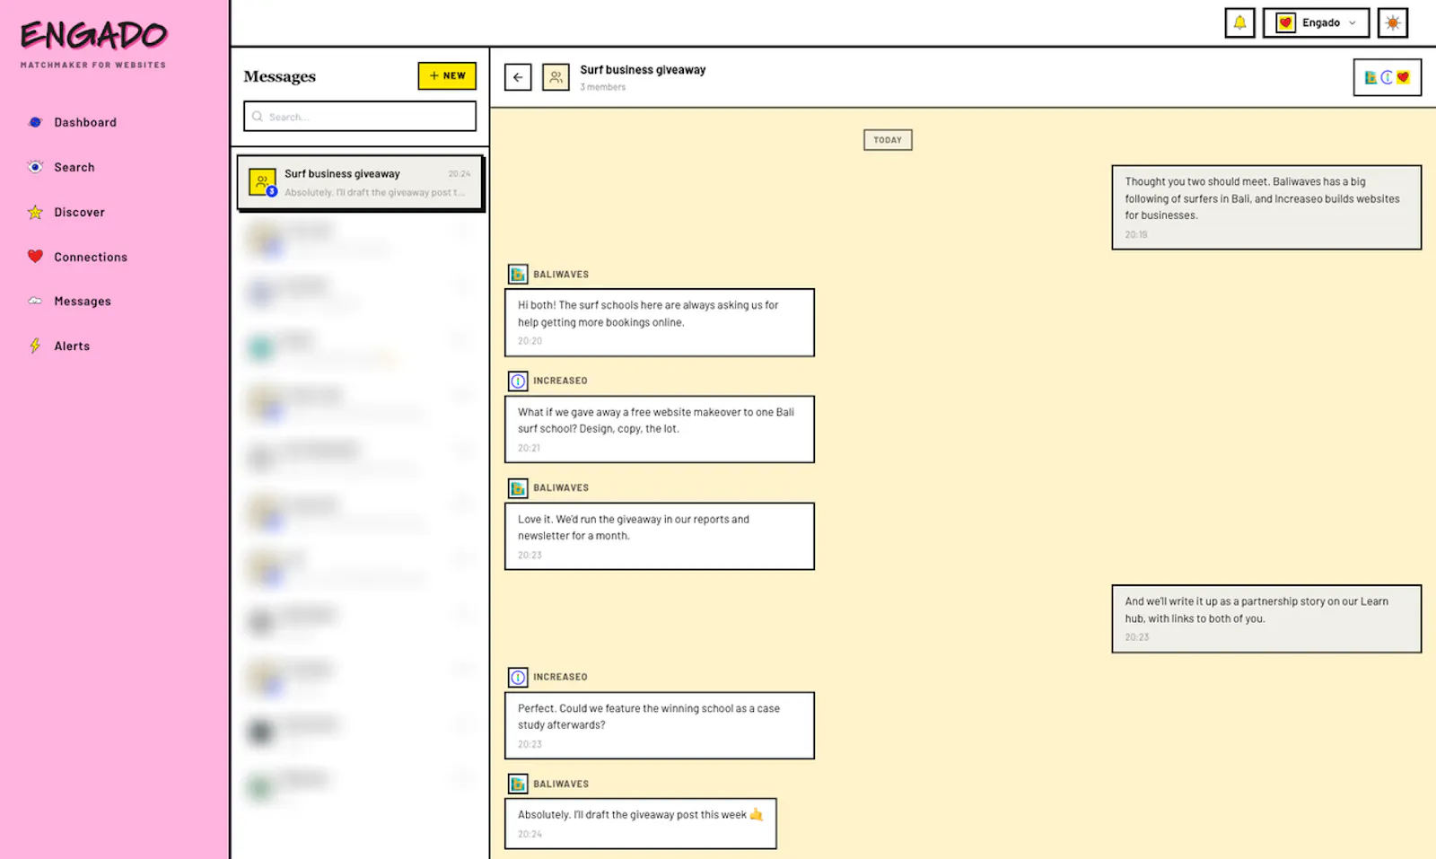Click 'Perfect. Could we feature' message

pos(660,725)
